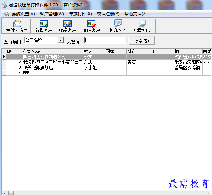
Task: Click the printer icon beside 系统设置 menu
Action: click(x=6, y=14)
